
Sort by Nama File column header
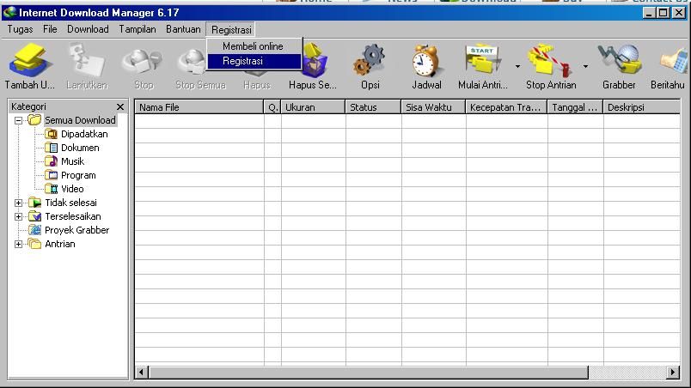(199, 107)
